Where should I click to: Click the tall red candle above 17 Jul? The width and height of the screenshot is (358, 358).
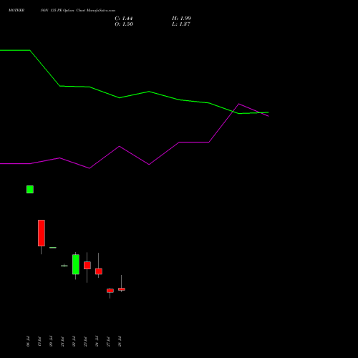42,233
